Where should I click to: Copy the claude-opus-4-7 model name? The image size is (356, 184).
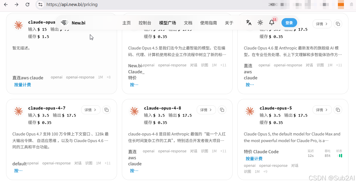[106, 110]
